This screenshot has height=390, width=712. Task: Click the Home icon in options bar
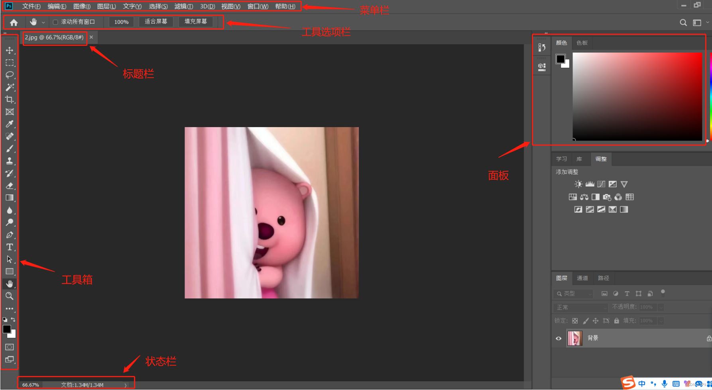(x=14, y=22)
